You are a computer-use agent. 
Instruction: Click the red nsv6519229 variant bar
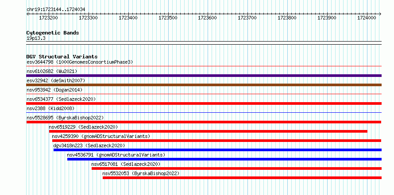pyautogui.click(x=208, y=131)
